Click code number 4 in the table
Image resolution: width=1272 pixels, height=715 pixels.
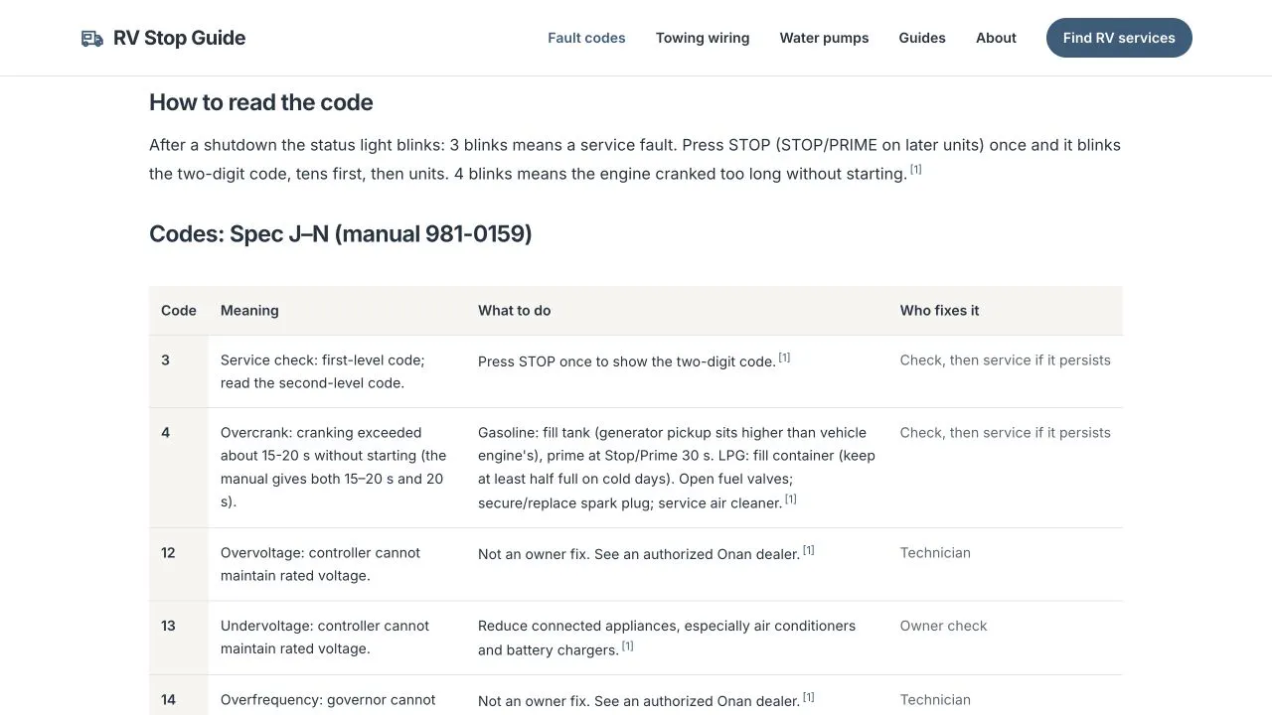click(165, 433)
